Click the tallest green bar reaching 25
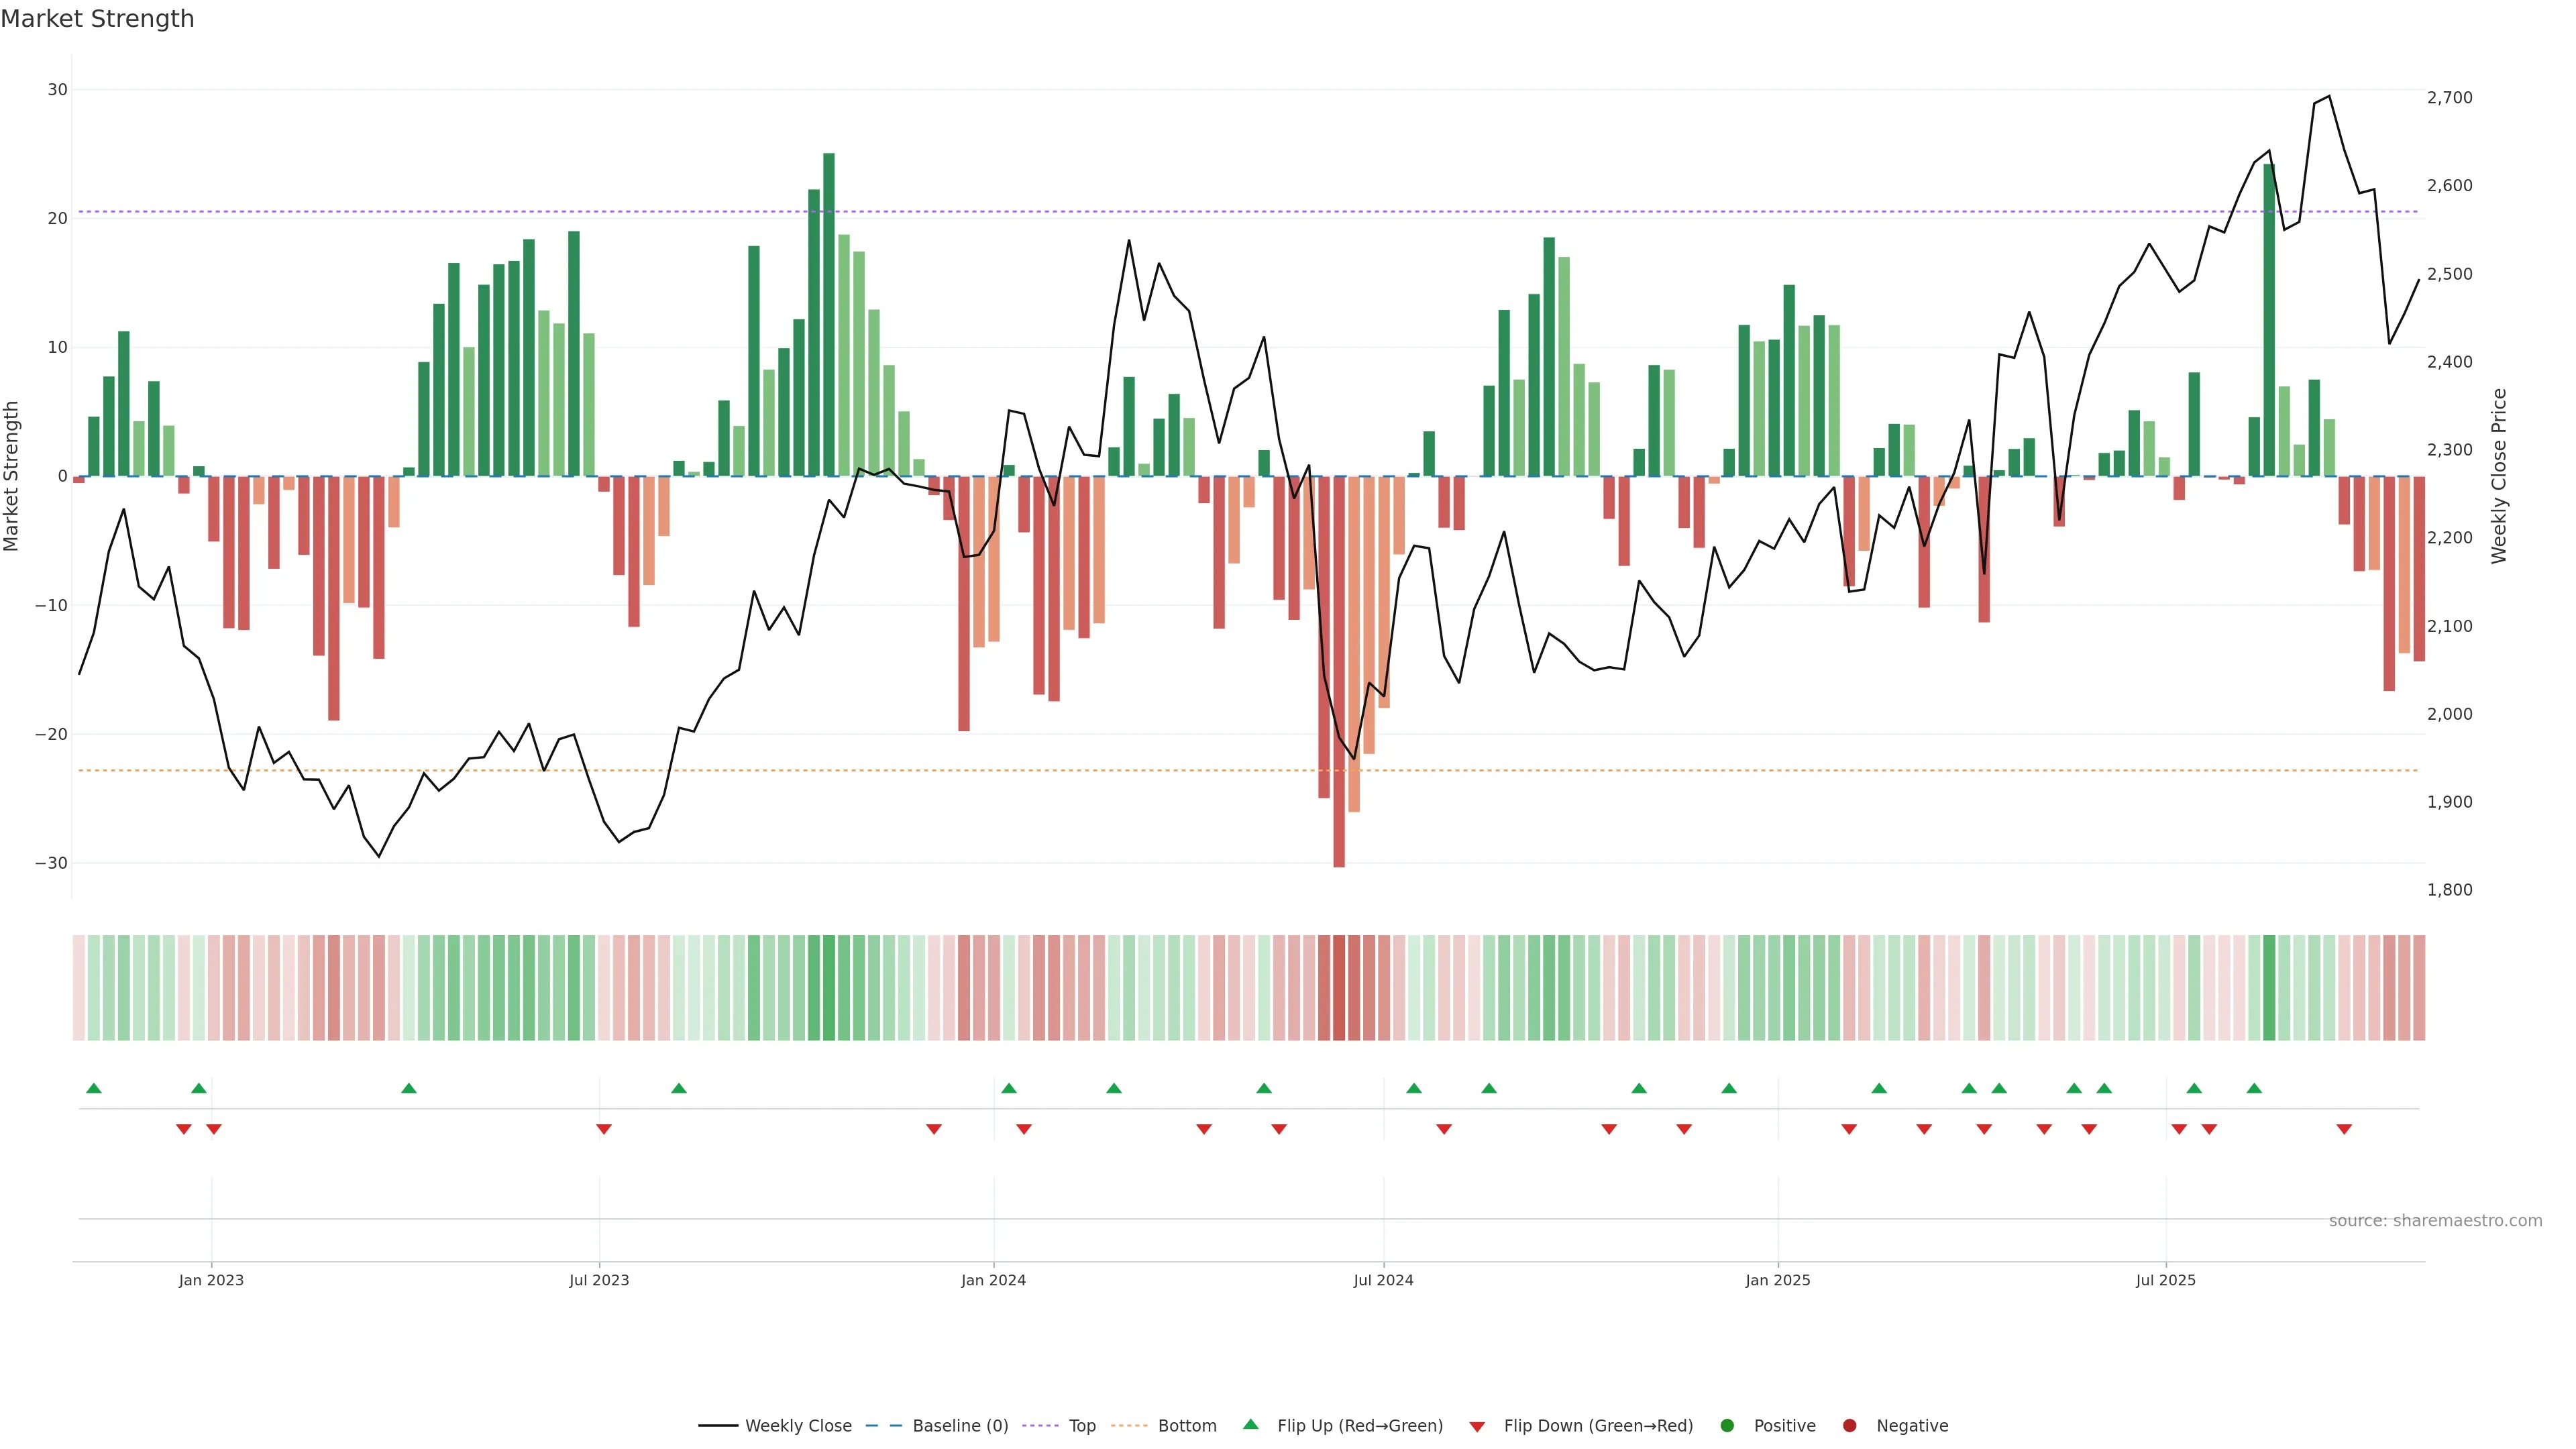This screenshot has width=2576, height=1449. pyautogui.click(x=829, y=315)
